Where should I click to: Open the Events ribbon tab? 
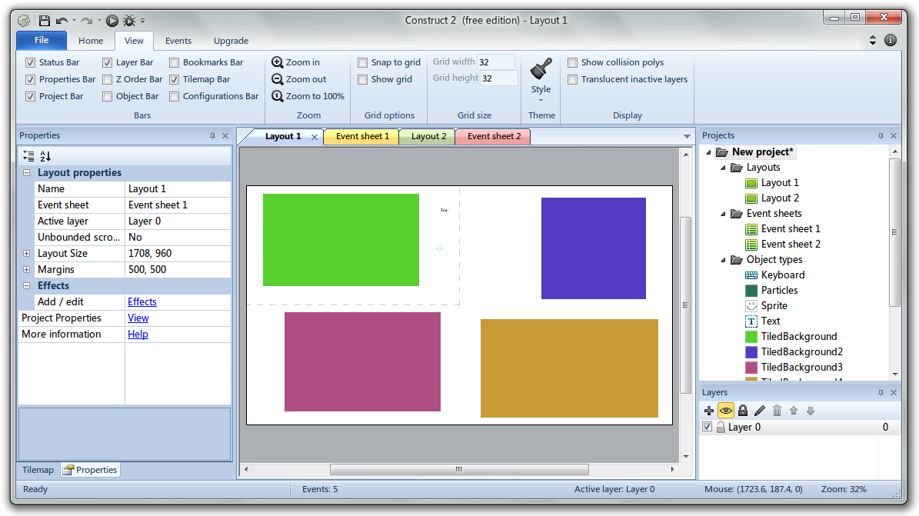(178, 41)
